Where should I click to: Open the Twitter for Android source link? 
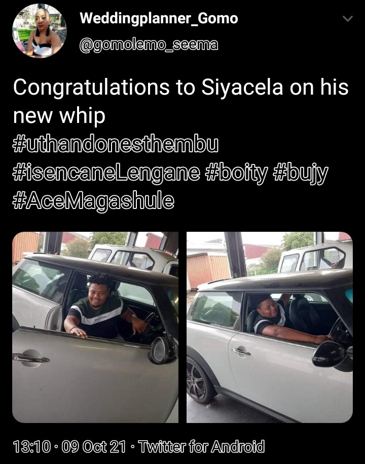point(201,446)
